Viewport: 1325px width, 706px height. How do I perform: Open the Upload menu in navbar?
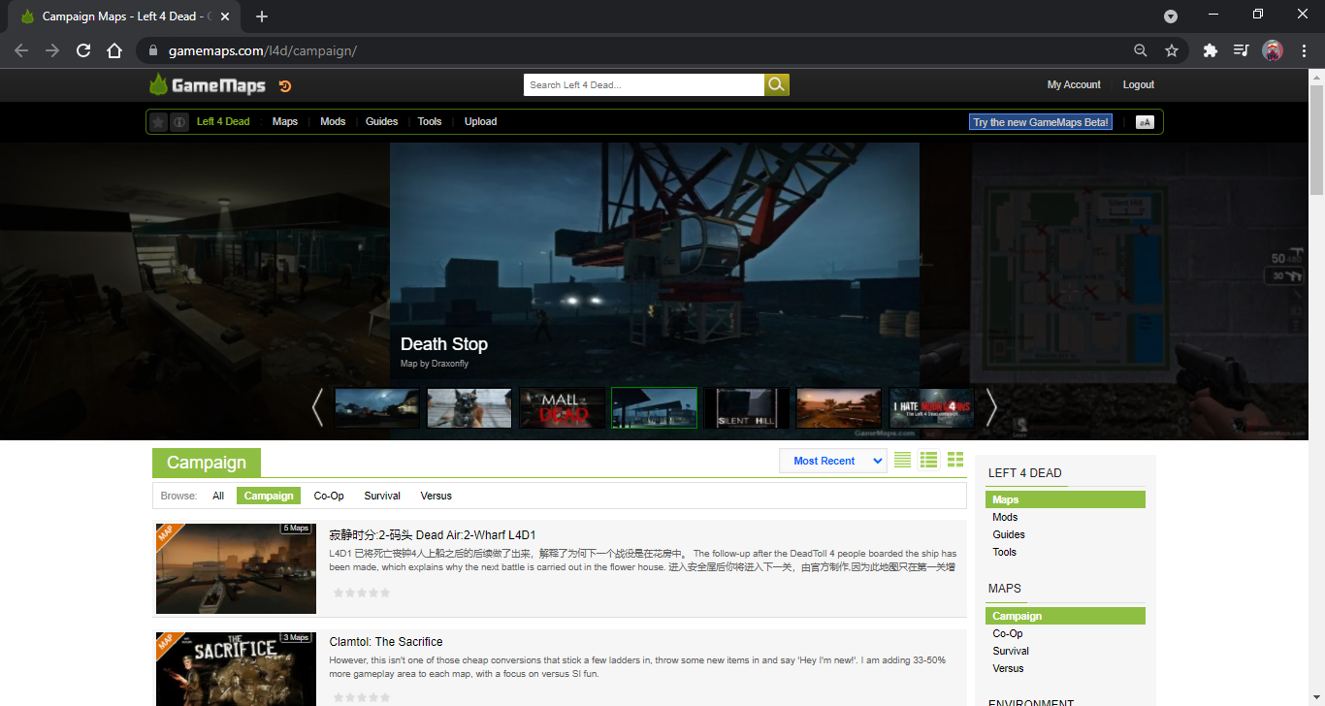pos(481,122)
